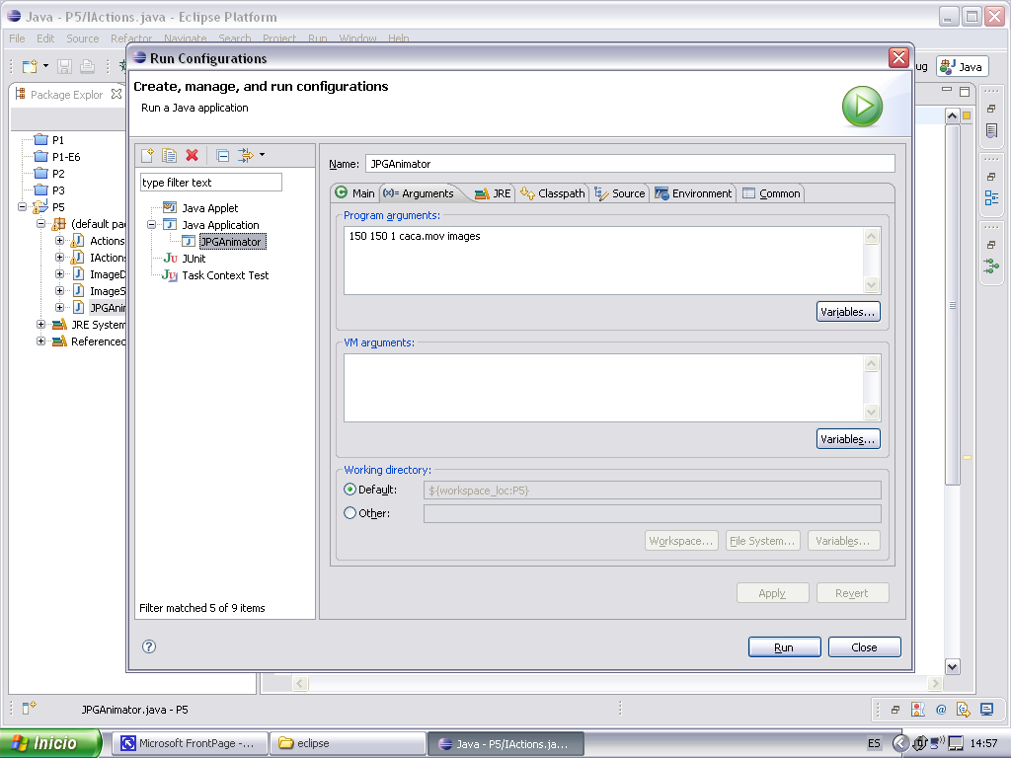Click Eclipse Save toolbar icon
This screenshot has width=1011, height=758.
tap(64, 66)
